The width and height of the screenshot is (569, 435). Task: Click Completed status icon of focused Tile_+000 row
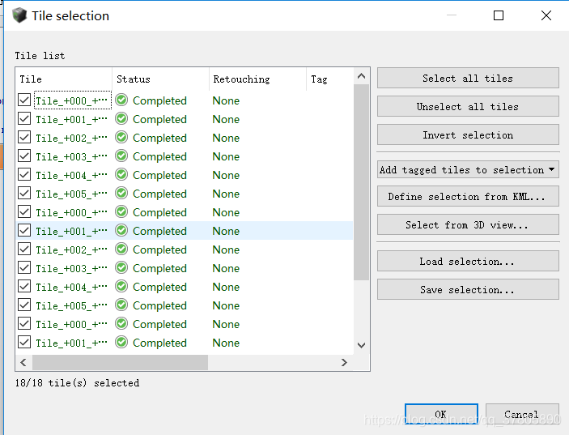[x=121, y=100]
